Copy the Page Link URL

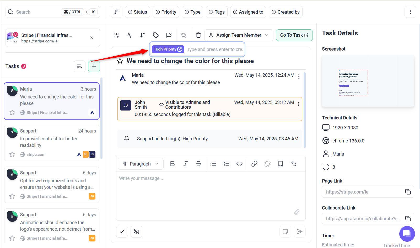(x=408, y=192)
